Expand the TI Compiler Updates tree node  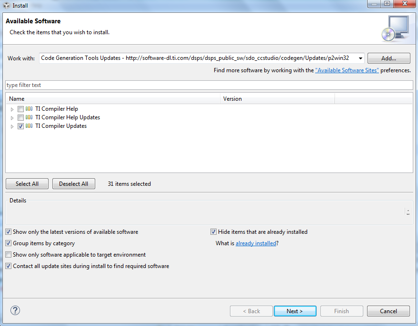coord(12,126)
